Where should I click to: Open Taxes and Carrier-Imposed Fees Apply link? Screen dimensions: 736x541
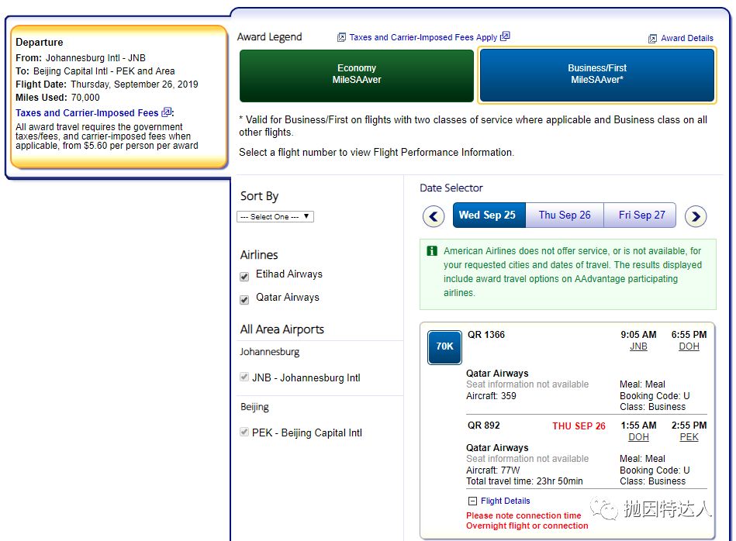pyautogui.click(x=423, y=37)
